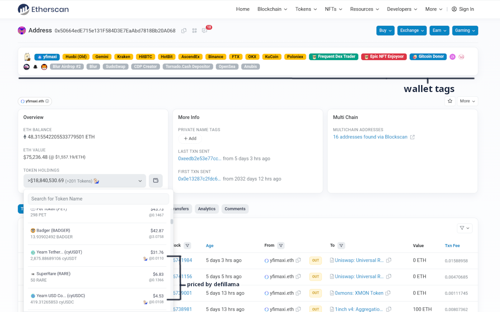Collapse the token holdings dropdown
The width and height of the screenshot is (500, 312).
[x=85, y=181]
